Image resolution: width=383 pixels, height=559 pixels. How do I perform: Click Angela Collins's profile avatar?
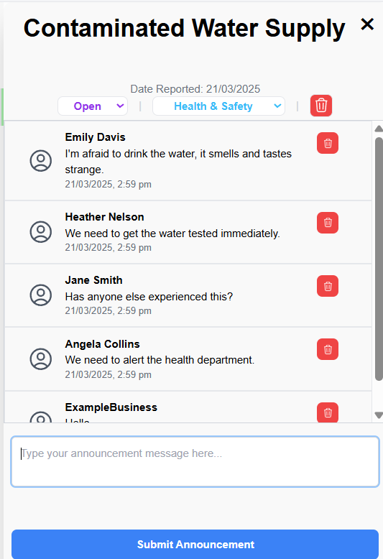click(x=41, y=359)
